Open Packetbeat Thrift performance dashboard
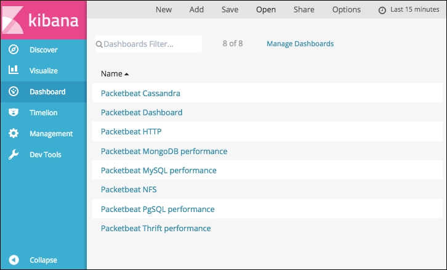The width and height of the screenshot is (447, 270). click(x=156, y=228)
